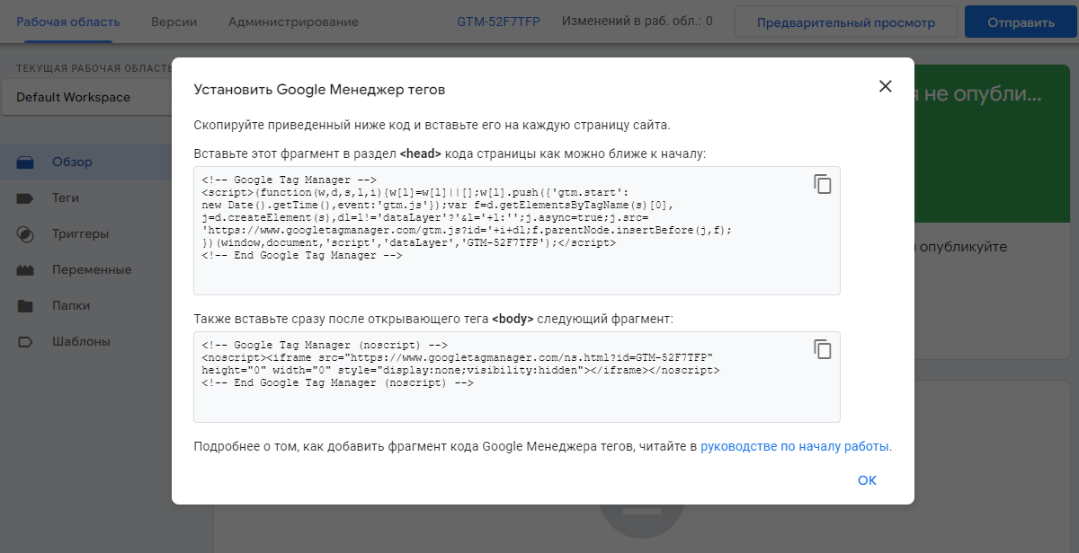Select Теги in the sidebar
1079x553 pixels.
coord(86,198)
